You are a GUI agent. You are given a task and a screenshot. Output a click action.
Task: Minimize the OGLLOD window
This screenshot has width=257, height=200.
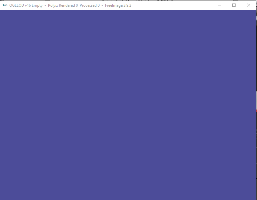point(220,5)
